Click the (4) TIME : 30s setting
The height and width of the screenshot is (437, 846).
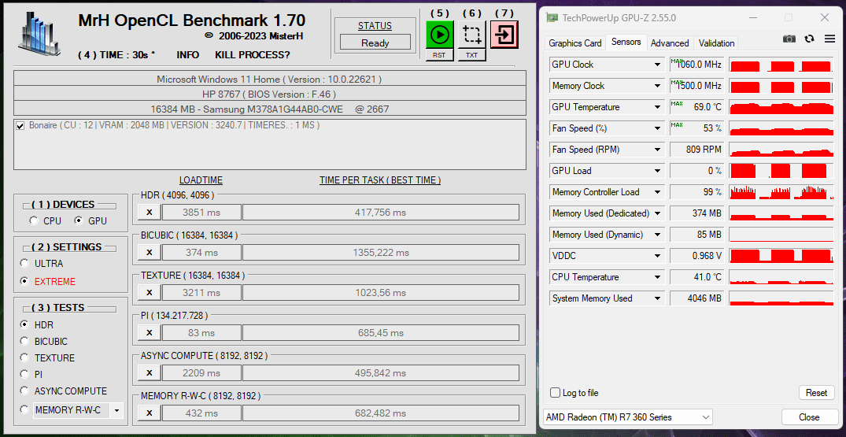coord(116,55)
